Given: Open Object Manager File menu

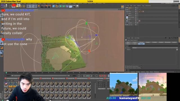Looking at the screenshot, I should [128, 6].
